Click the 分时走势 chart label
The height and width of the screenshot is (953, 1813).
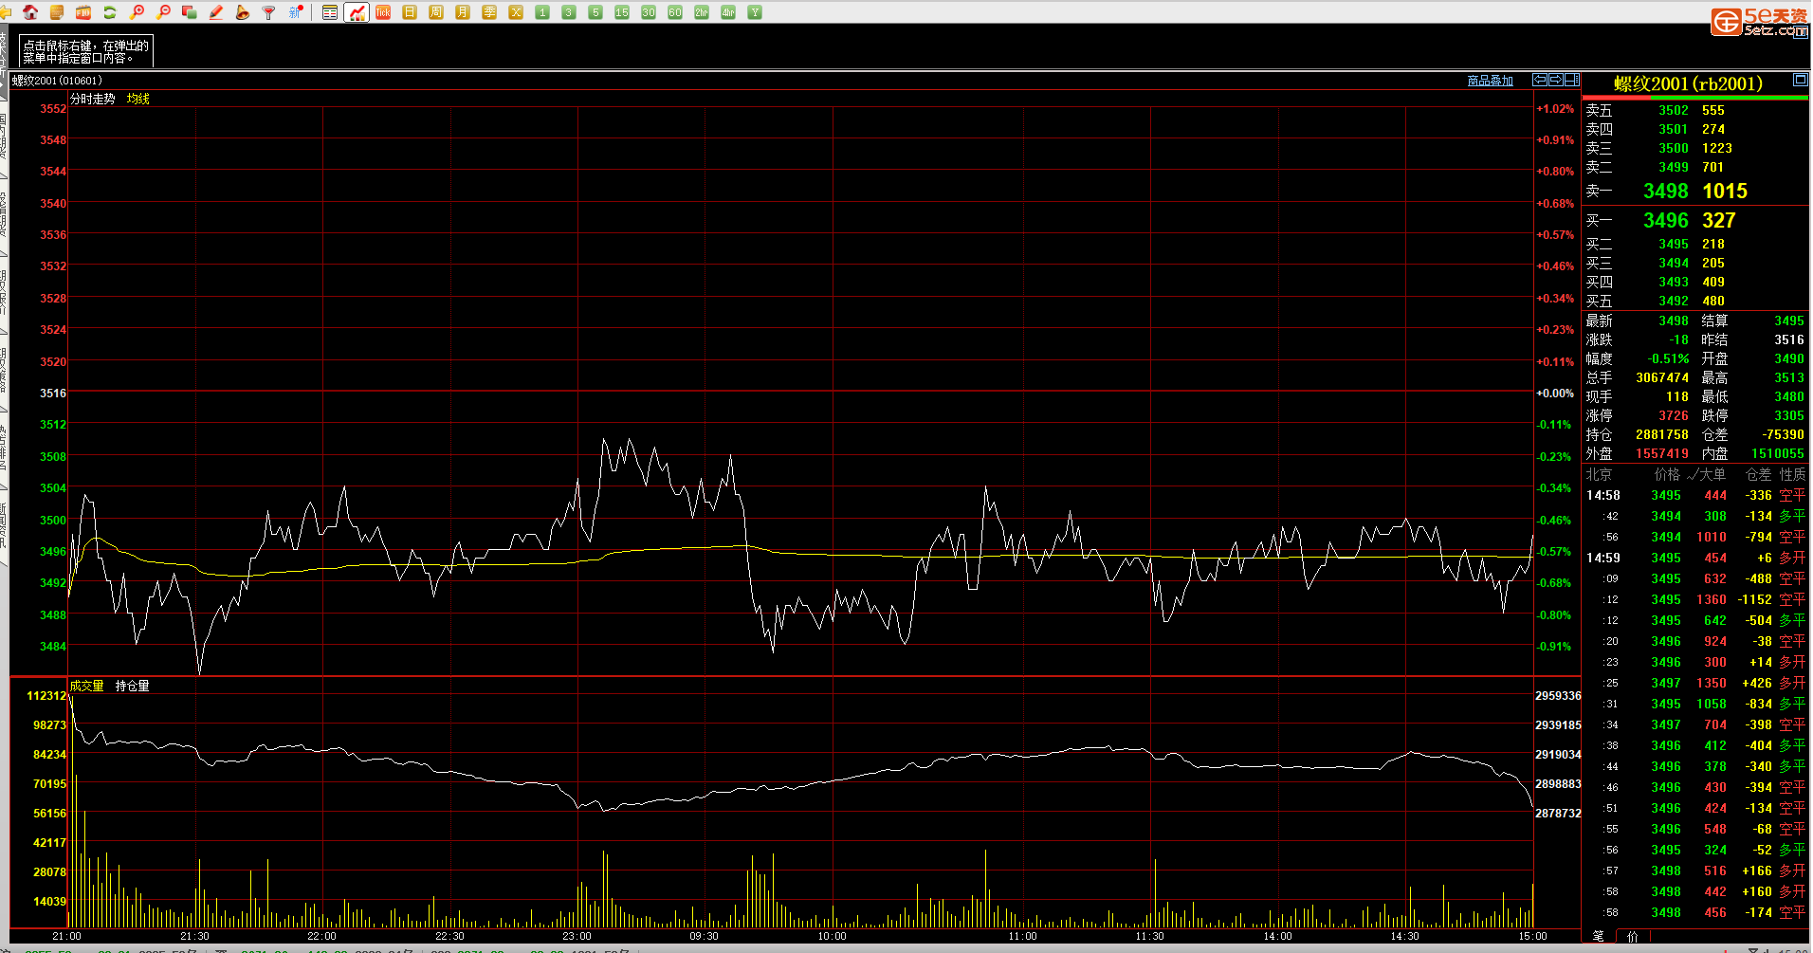[x=92, y=99]
